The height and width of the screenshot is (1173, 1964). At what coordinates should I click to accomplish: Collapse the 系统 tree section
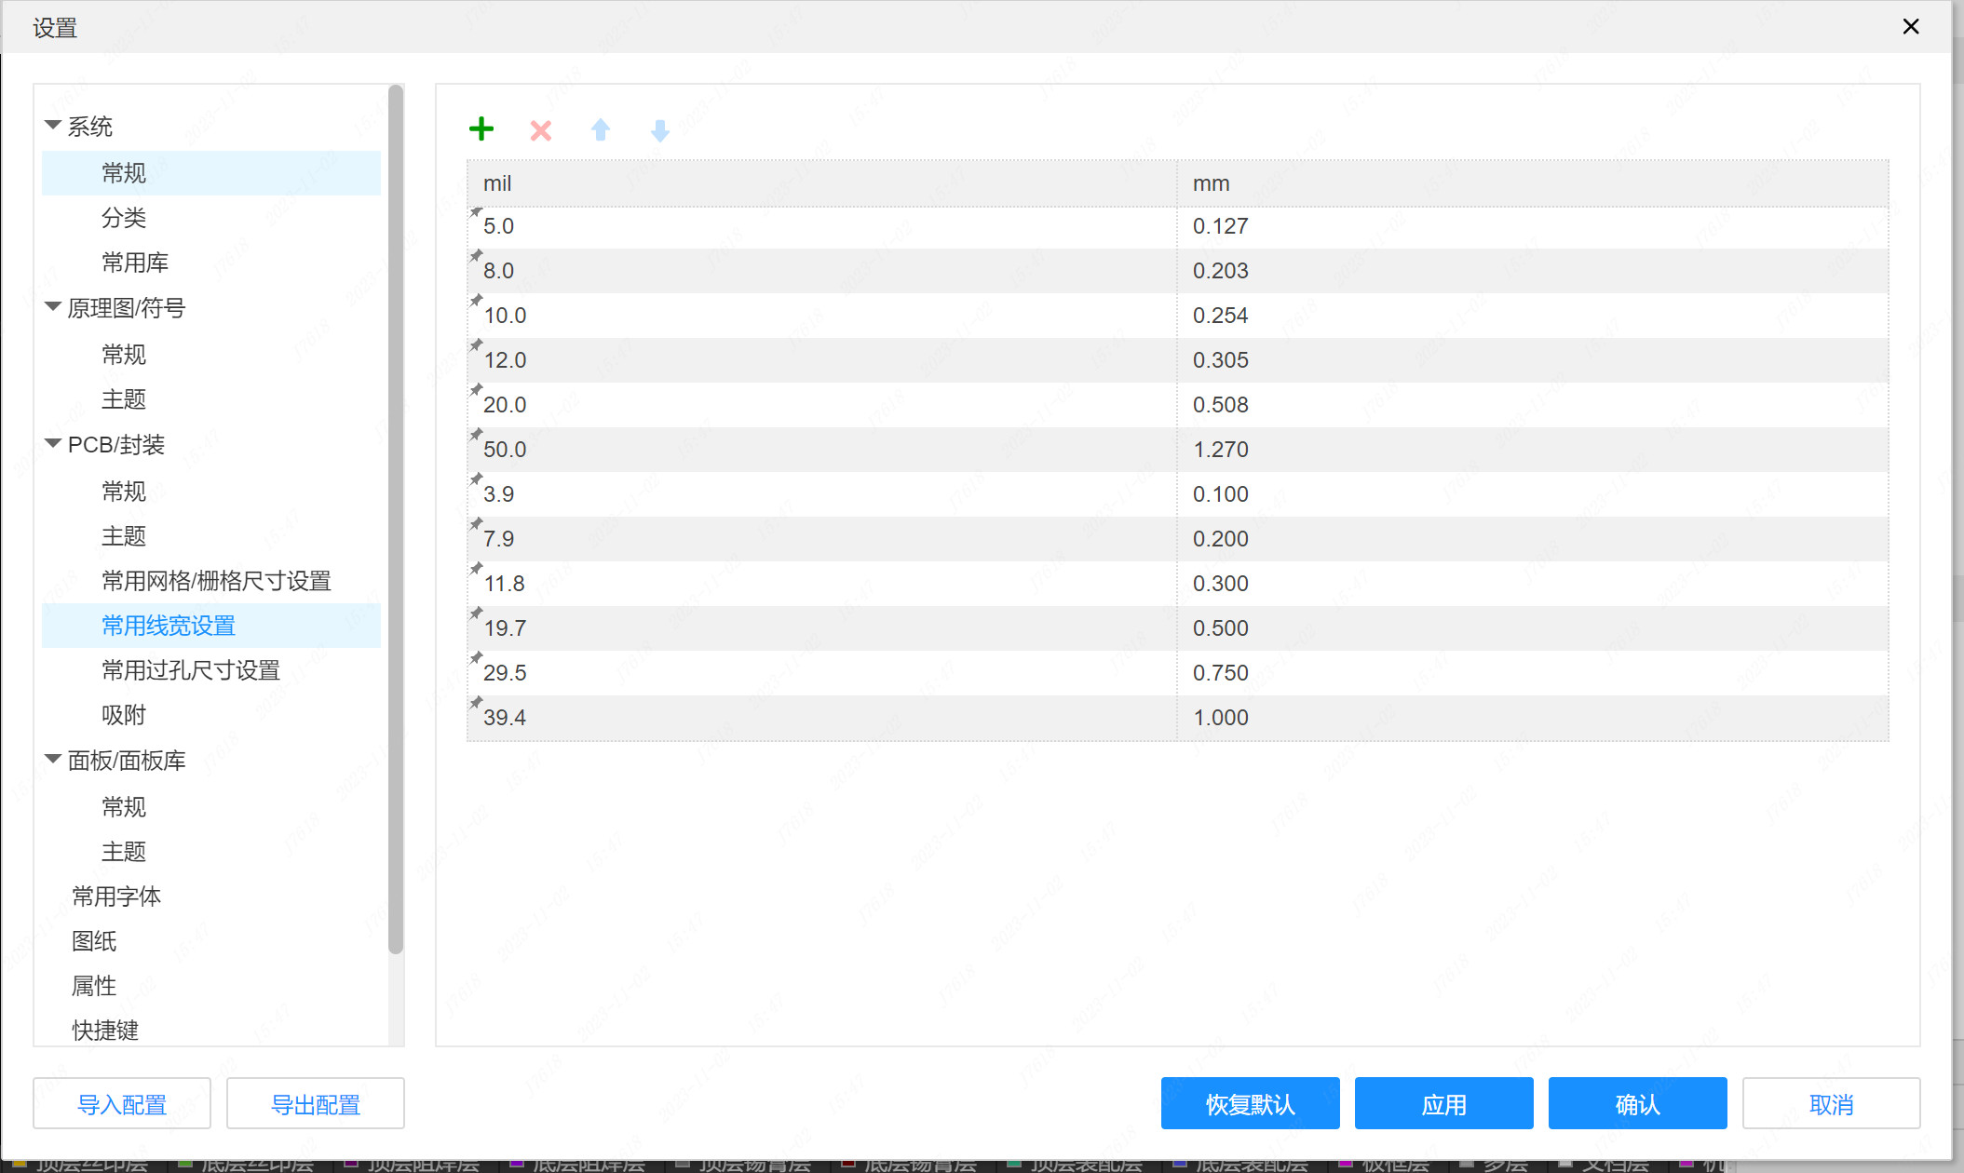[x=53, y=125]
